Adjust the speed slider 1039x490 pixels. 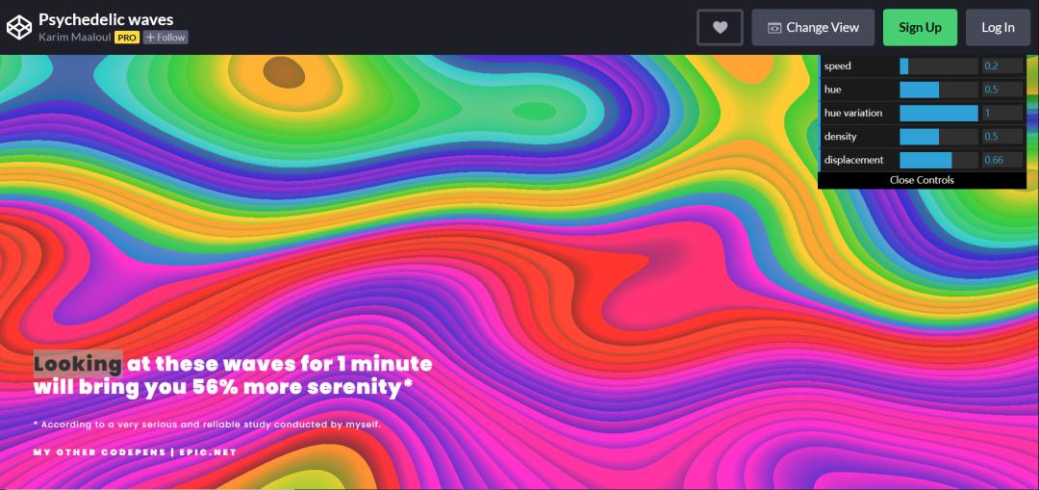[x=938, y=65]
